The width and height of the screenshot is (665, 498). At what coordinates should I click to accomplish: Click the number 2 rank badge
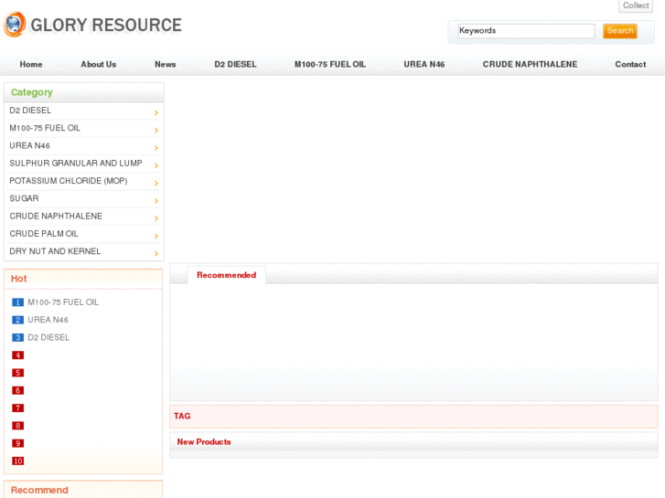pos(17,320)
